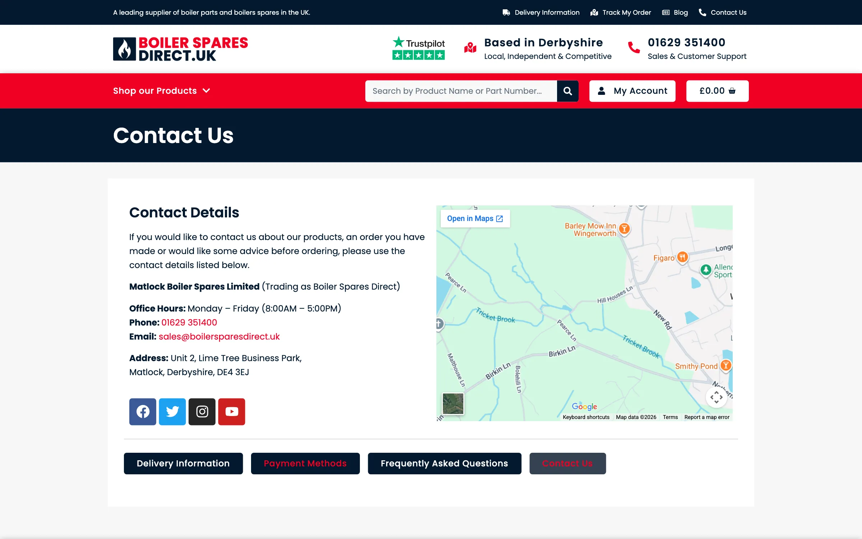Open the Facebook social icon
The width and height of the screenshot is (862, 539).
[143, 411]
